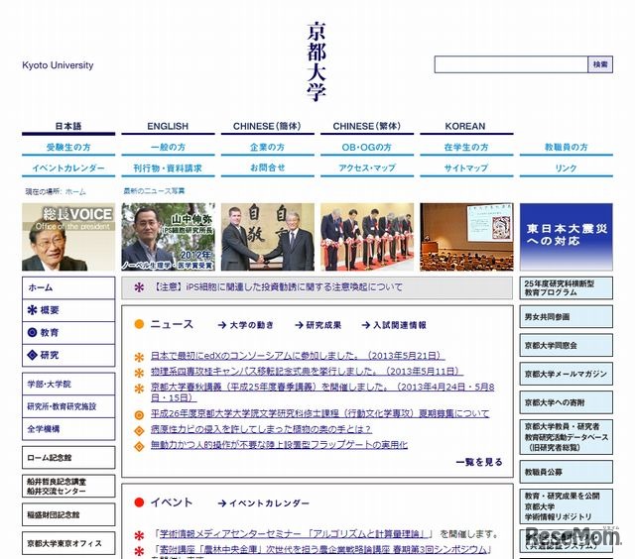Click the ホーム breadcrumb link
The width and height of the screenshot is (635, 559).
pyautogui.click(x=75, y=191)
